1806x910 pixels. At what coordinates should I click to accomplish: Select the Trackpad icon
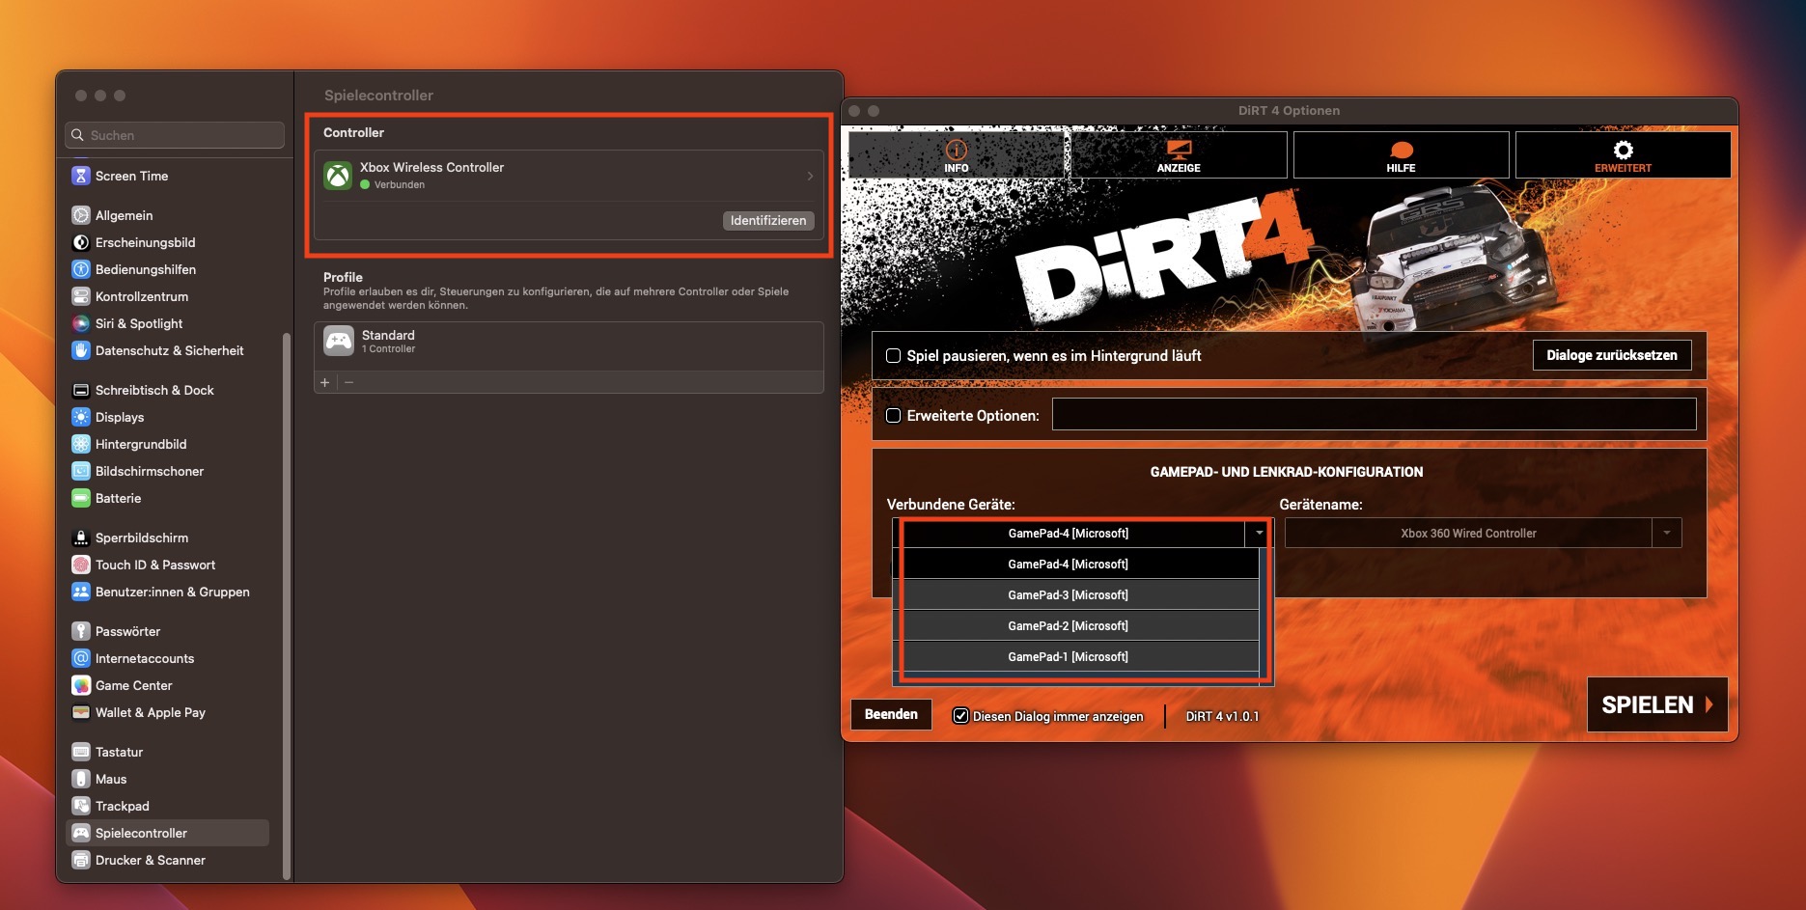coord(81,806)
